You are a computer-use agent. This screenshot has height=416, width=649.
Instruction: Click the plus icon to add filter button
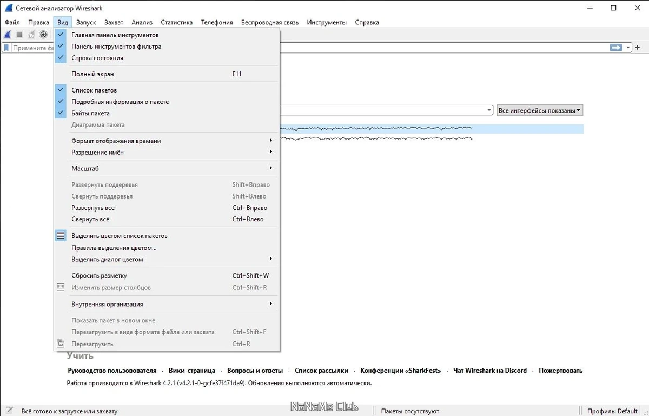(638, 48)
